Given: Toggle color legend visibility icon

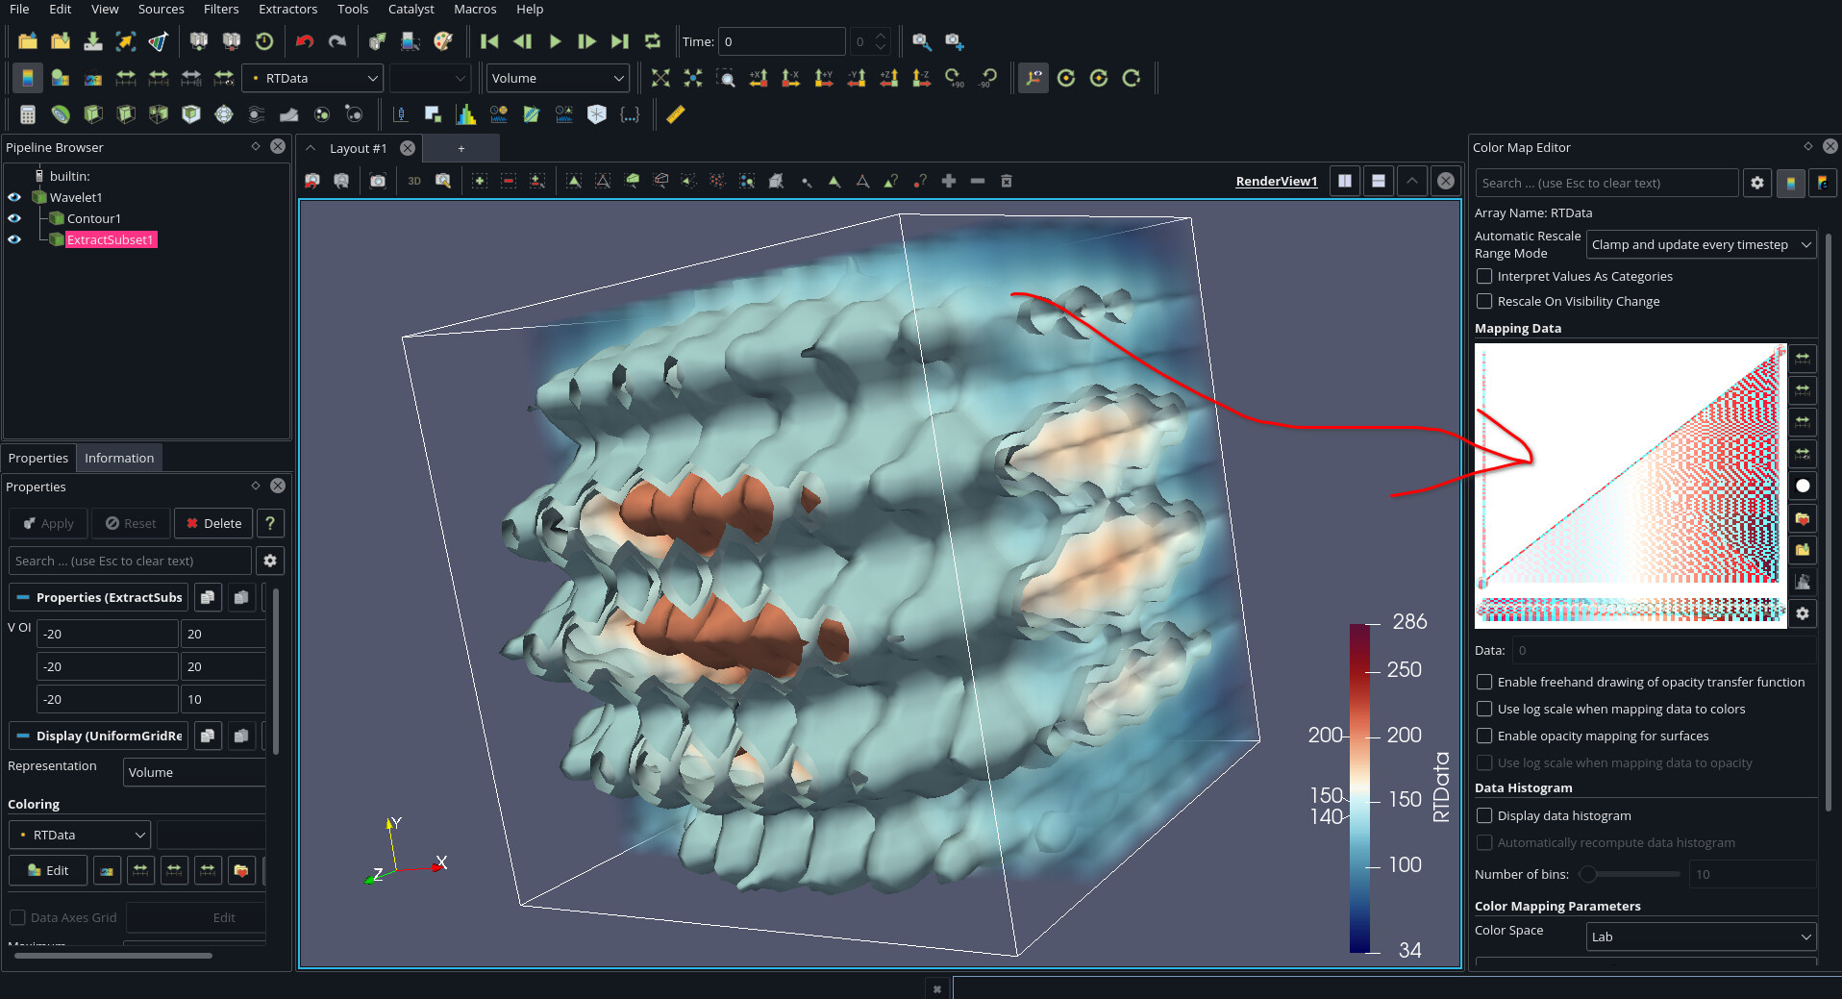Looking at the screenshot, I should tap(28, 78).
